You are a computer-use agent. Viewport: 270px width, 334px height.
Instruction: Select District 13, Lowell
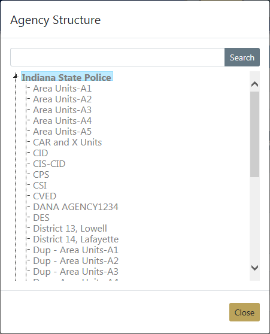(70, 228)
